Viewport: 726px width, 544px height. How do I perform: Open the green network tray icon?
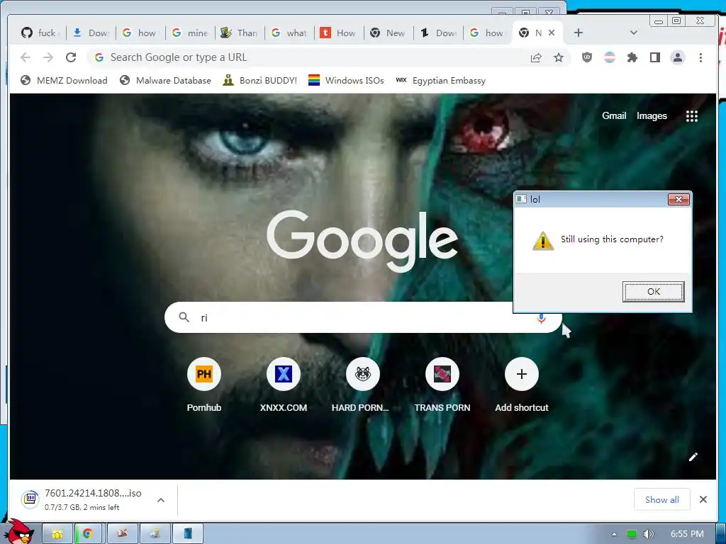click(631, 534)
